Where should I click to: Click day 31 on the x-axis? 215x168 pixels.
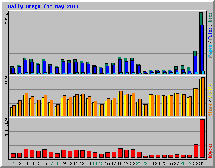pyautogui.click(x=202, y=163)
